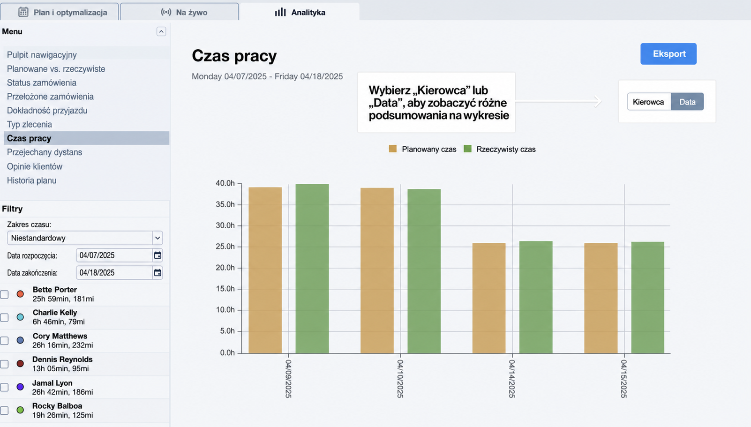Toggle the Planowany czas legend swatch
The width and height of the screenshot is (751, 427).
coord(393,149)
